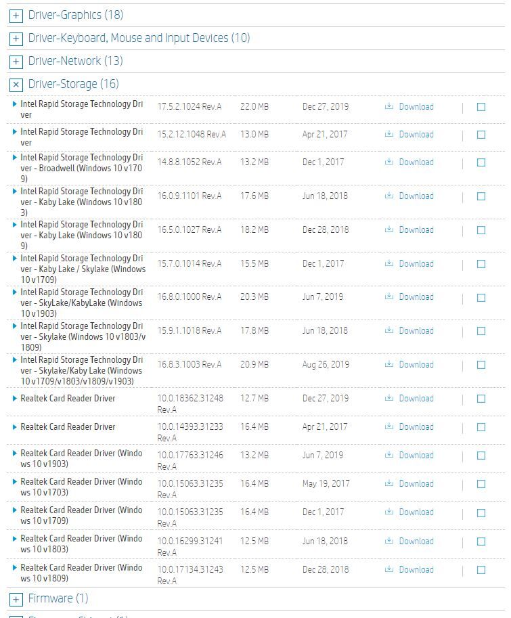511x618 pixels.
Task: Click version text '16.5.0.1027 Rev.A'
Action: 190,229
